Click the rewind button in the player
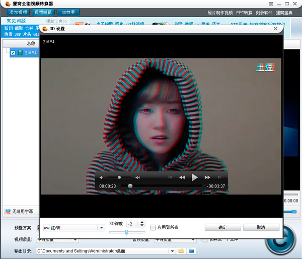Screen dimensions: 302x259 coord(182,177)
